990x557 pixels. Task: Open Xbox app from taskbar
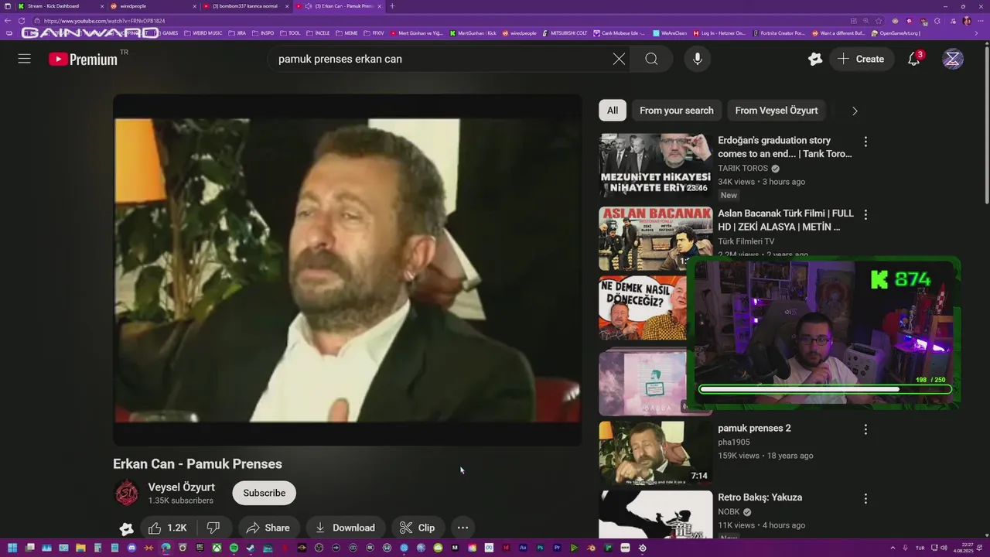[x=217, y=548]
